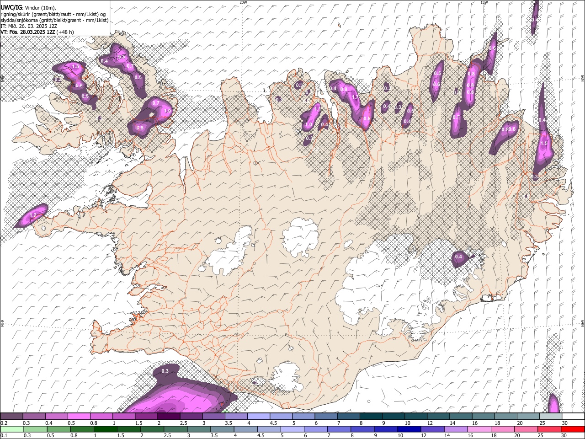
Task: Select bright red 30 swatch in lower legend
Action: point(573,429)
